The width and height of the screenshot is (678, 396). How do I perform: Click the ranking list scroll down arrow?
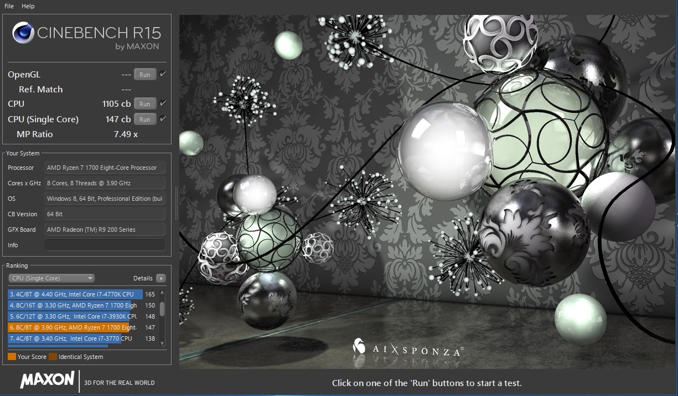tap(162, 343)
